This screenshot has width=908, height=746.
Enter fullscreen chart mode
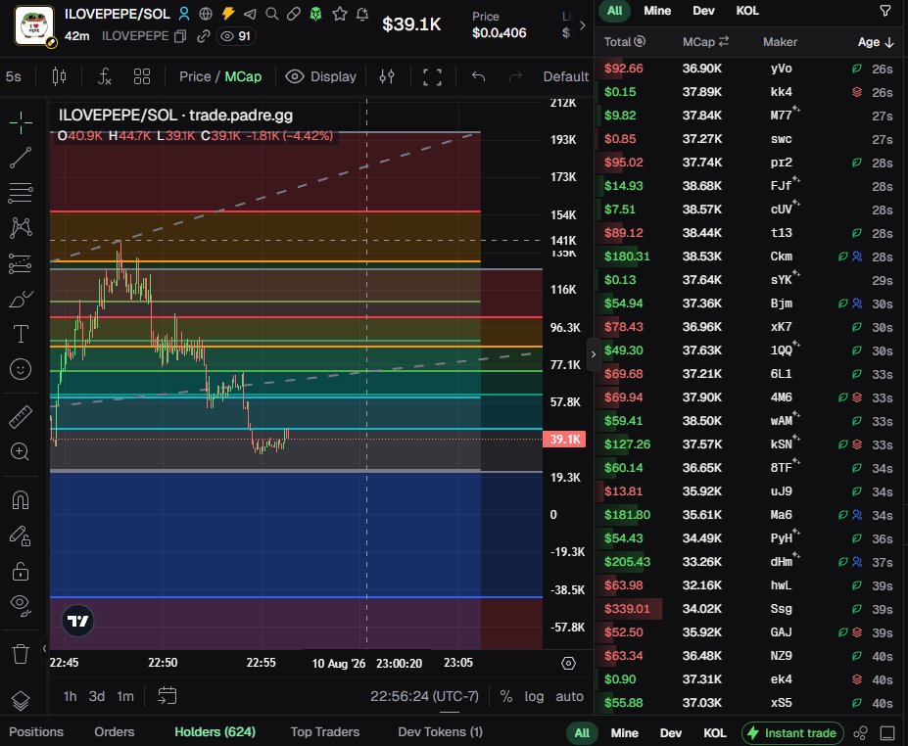(432, 77)
